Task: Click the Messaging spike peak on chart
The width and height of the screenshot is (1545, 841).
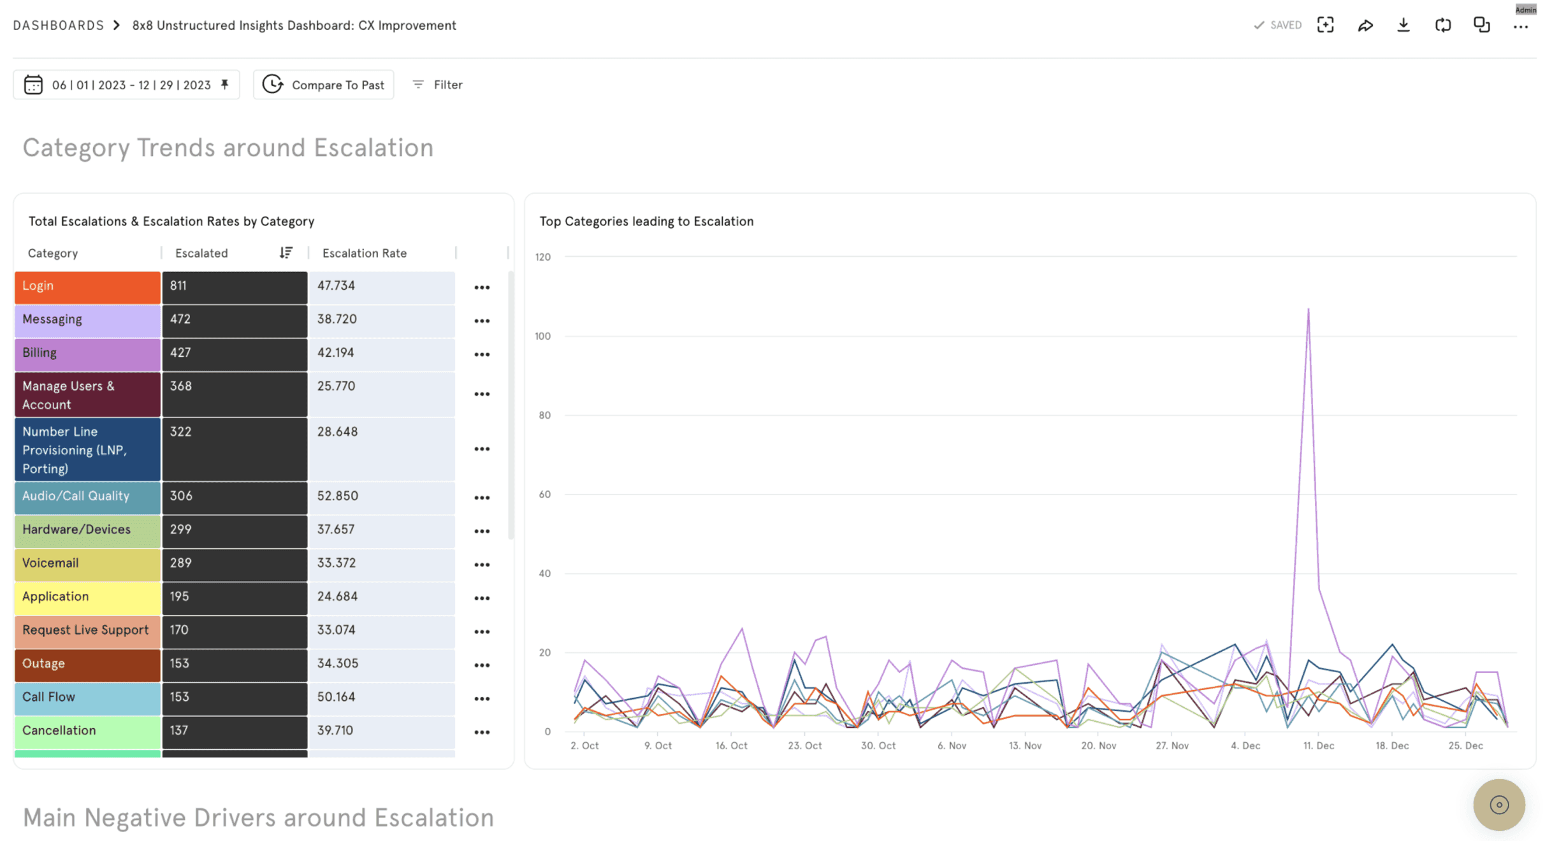Action: [1309, 310]
